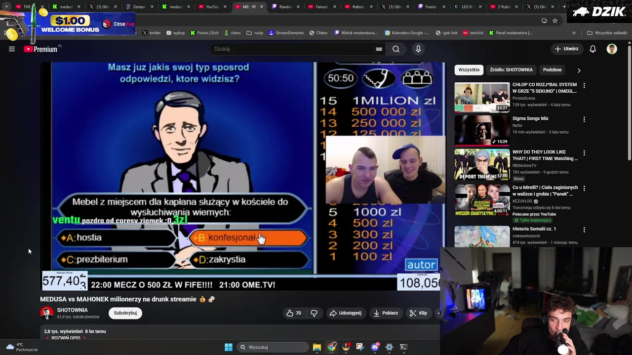Open more options for ProstaScena video
The width and height of the screenshot is (632, 355).
pos(584,85)
